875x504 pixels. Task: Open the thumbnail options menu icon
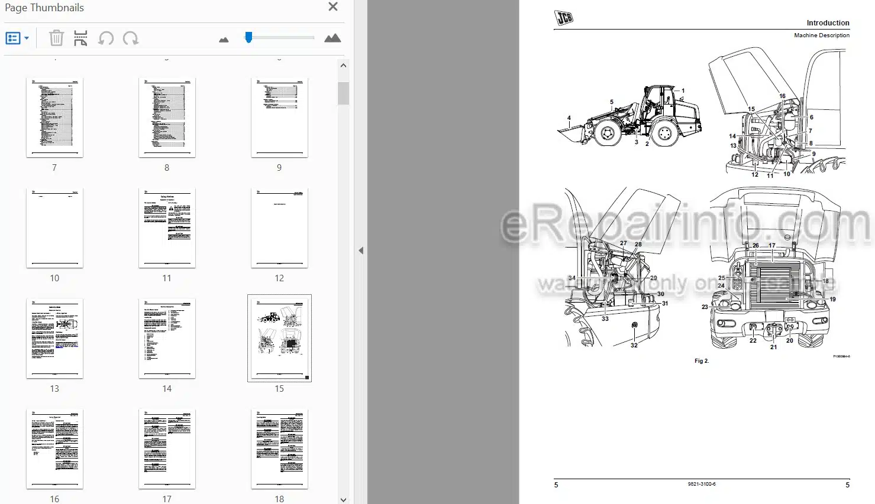pyautogui.click(x=17, y=38)
